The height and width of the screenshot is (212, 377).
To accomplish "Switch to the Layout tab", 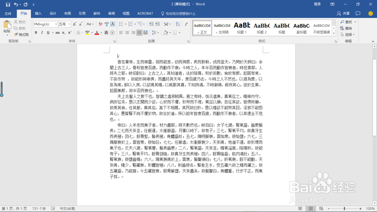I will pyautogui.click(x=67, y=14).
